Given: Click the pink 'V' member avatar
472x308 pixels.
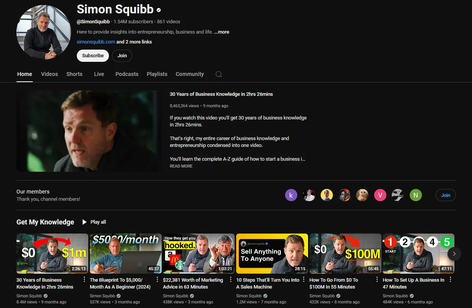Looking at the screenshot, I should point(380,195).
